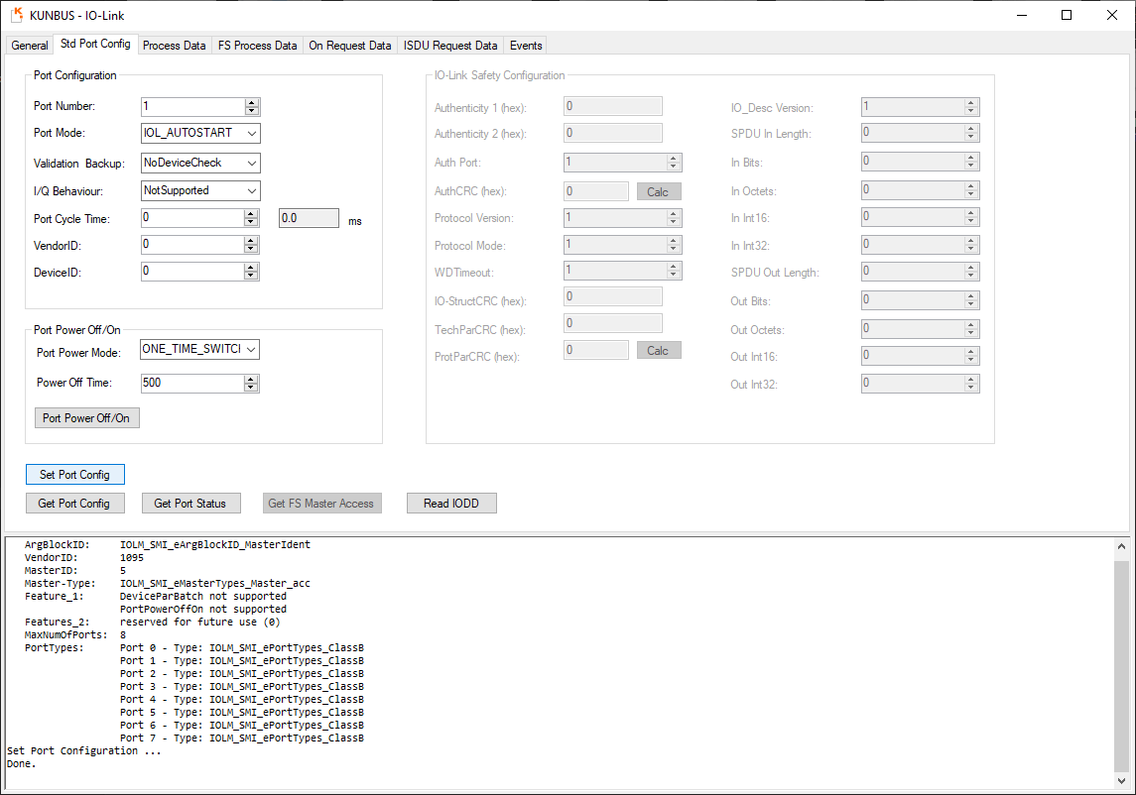Decrease DeviceID using the down arrow

click(x=252, y=276)
